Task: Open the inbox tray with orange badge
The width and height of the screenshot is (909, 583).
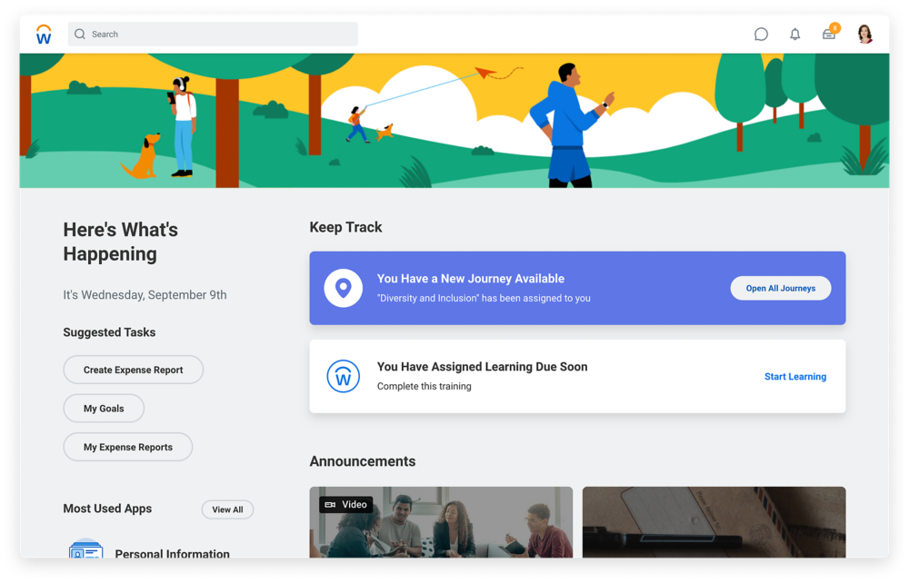Action: 829,35
